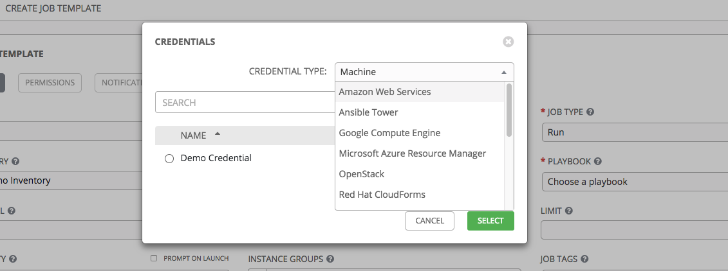The image size is (728, 271).
Task: Show help icon beside Inventory label
Action: [15, 162]
